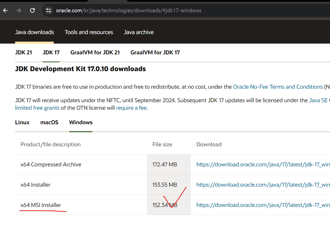Open the Java downloads tab
330x227 pixels.
34,32
